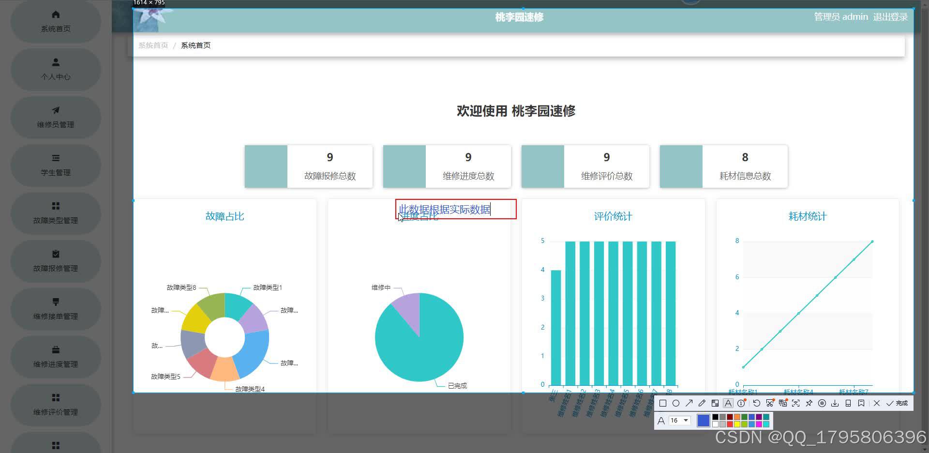
Task: Pin the screenshot to screen
Action: 809,403
